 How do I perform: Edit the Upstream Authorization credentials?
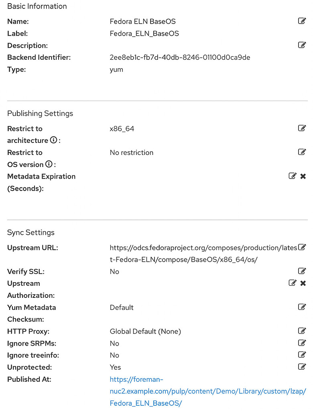click(293, 283)
